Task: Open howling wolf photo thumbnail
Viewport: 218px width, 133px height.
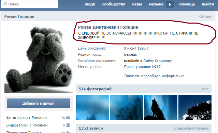Action: tap(161, 107)
